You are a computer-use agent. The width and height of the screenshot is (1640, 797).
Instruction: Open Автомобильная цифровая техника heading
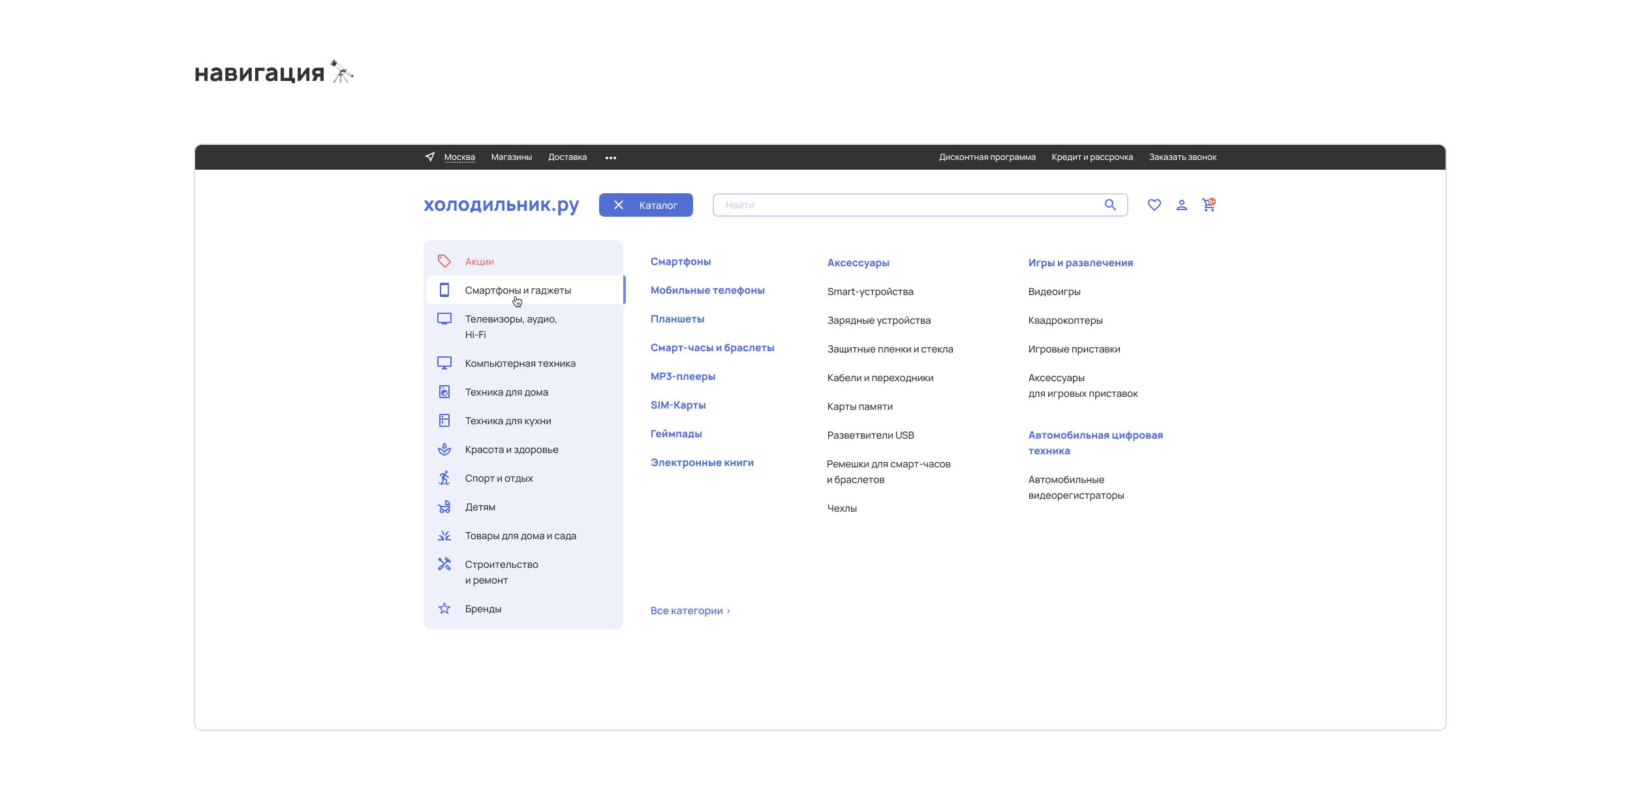tap(1096, 443)
